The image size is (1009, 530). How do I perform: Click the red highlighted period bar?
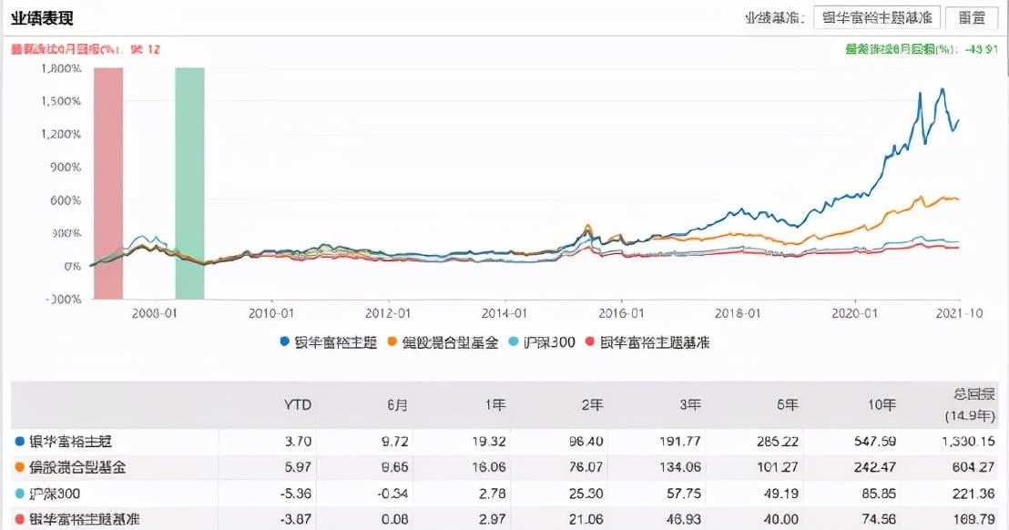(108, 183)
